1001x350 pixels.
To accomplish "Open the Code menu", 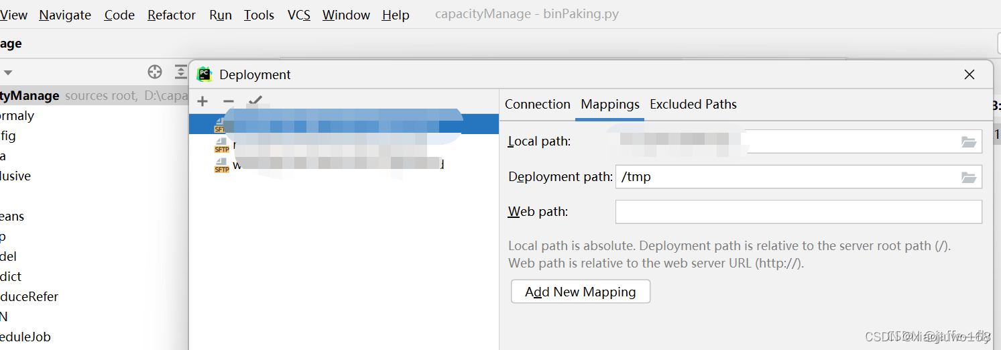I will click(119, 15).
